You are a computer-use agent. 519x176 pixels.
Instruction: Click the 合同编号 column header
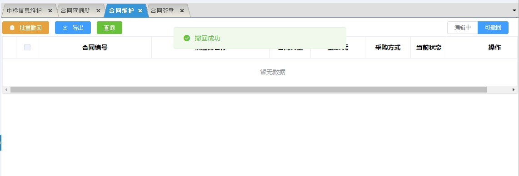[95, 48]
